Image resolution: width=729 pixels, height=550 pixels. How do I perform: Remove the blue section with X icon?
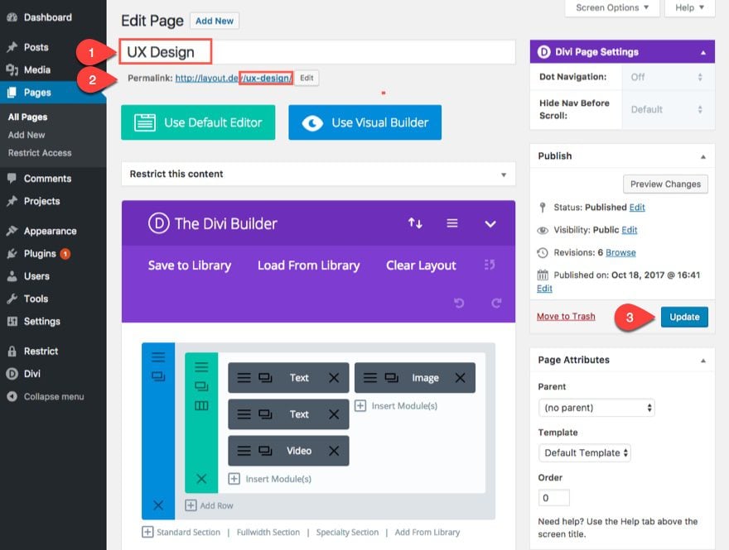158,505
